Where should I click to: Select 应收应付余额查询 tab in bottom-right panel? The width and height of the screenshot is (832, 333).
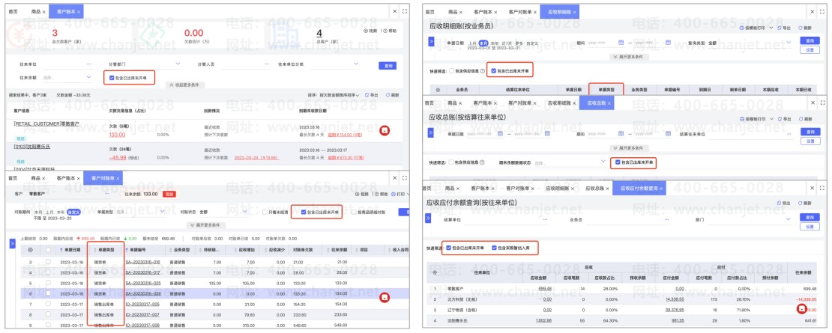point(639,188)
